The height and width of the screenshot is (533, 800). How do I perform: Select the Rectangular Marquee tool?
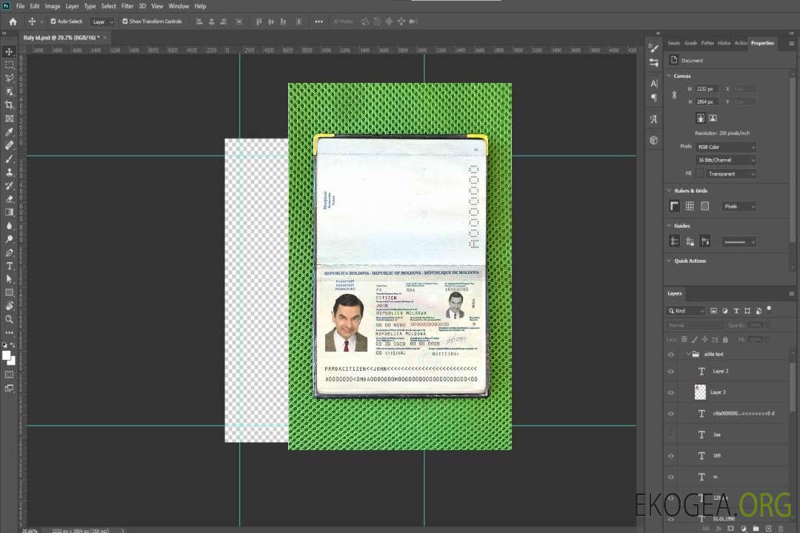click(9, 65)
